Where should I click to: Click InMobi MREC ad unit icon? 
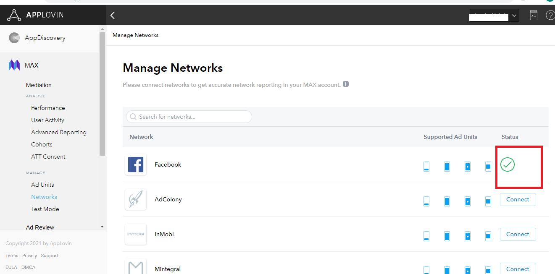point(488,236)
